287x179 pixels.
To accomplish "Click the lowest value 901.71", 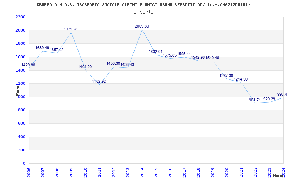I will click(x=255, y=100).
